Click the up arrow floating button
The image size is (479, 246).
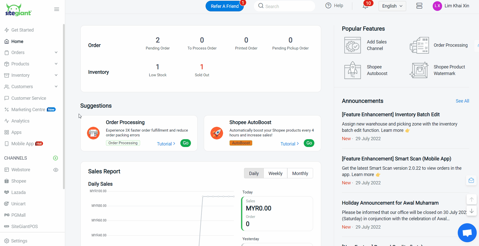pyautogui.click(x=472, y=199)
